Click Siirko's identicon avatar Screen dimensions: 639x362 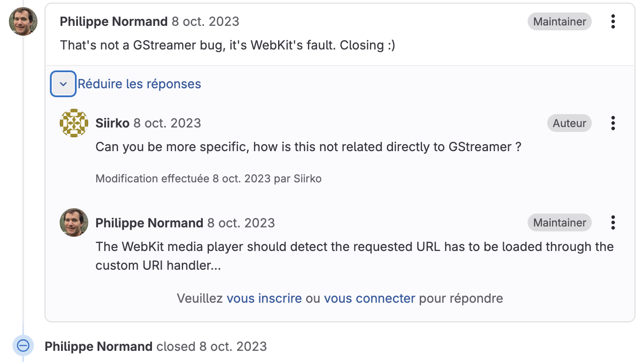[74, 123]
